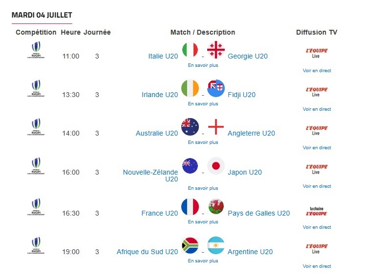Click L'Équipe Live logo for the 11:00 match
The image size is (387, 279).
(316, 53)
